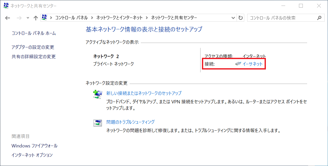Expand the breadcrumb arrow after コントロール パネル
The image size is (328, 166).
coord(92,18)
